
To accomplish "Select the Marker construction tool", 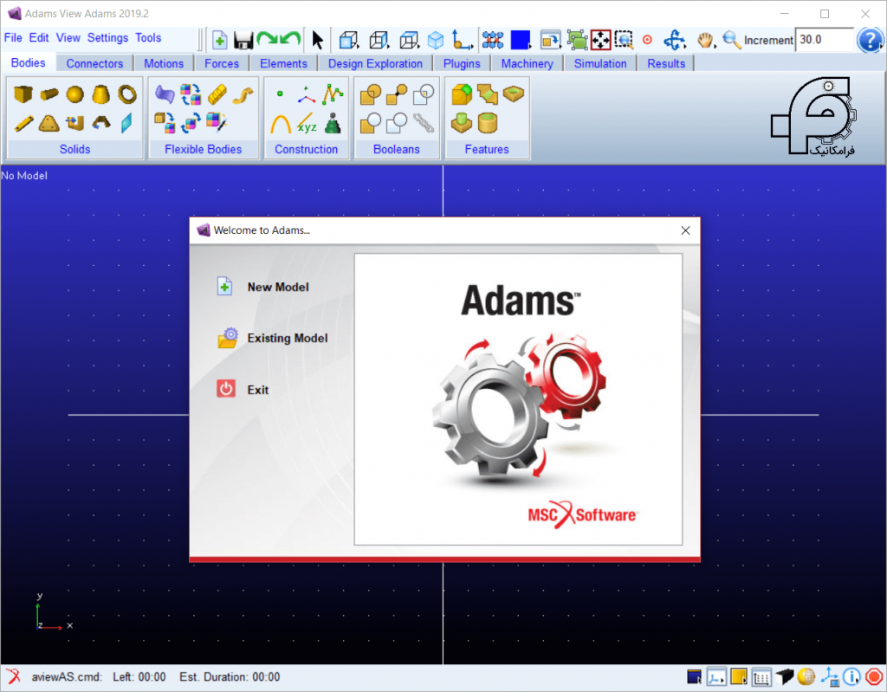I will click(307, 95).
